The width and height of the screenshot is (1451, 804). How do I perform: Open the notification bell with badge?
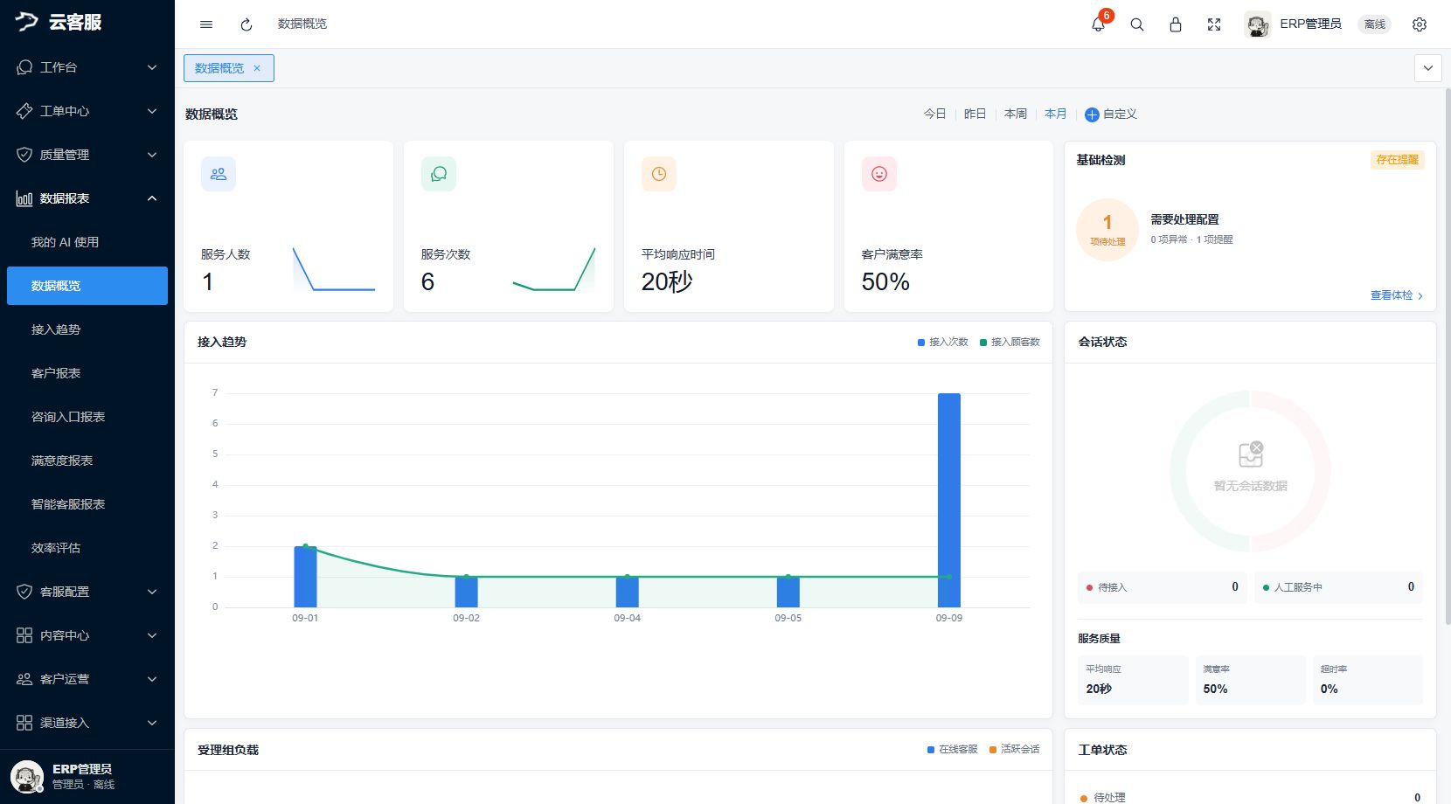click(1099, 24)
